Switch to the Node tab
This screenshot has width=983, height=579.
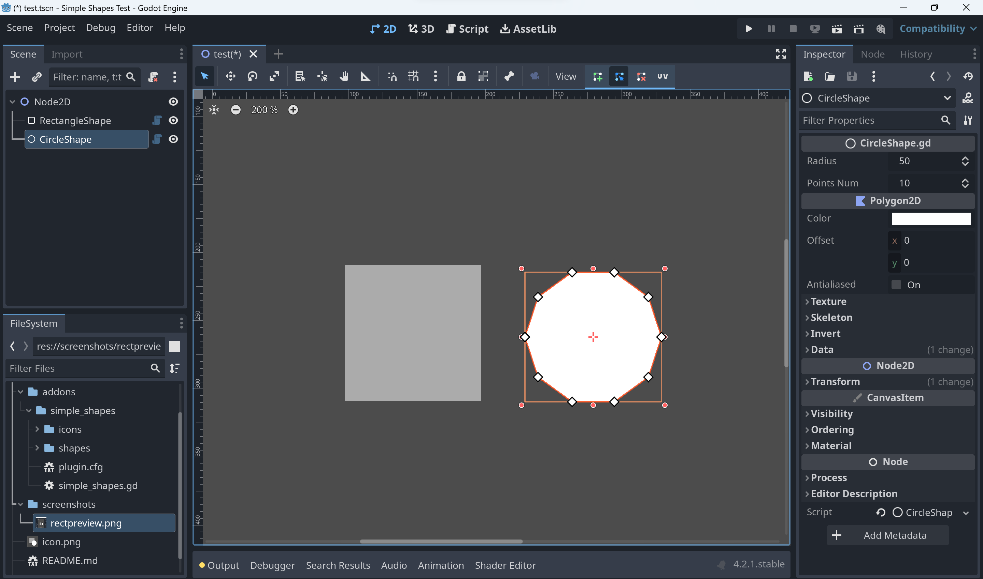point(872,54)
